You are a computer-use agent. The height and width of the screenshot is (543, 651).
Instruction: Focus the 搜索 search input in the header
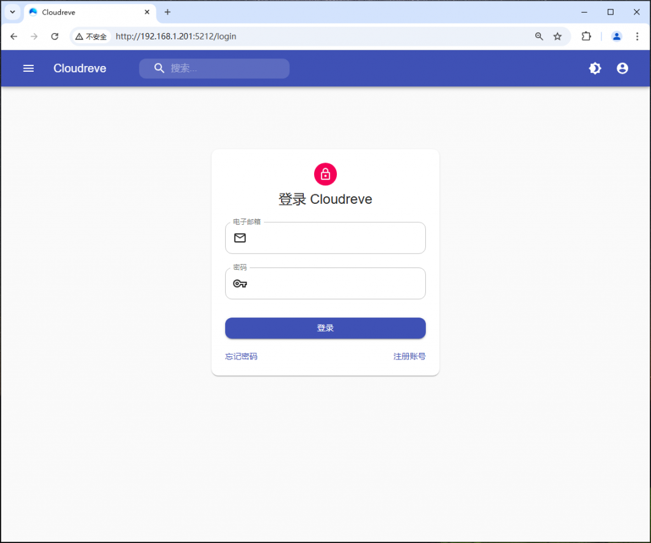click(214, 69)
